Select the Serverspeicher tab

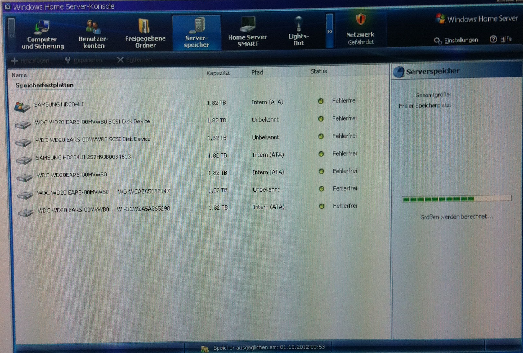[196, 33]
